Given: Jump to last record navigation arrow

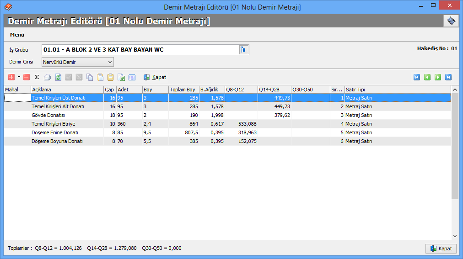Looking at the screenshot, I should [x=448, y=77].
